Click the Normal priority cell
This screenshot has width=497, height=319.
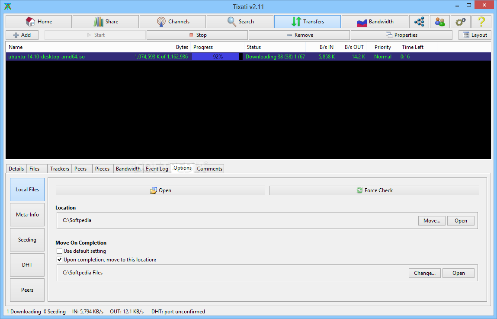click(x=382, y=56)
